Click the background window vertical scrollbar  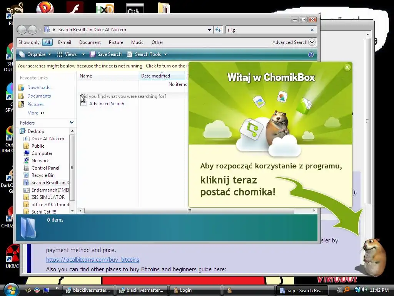click(x=367, y=121)
